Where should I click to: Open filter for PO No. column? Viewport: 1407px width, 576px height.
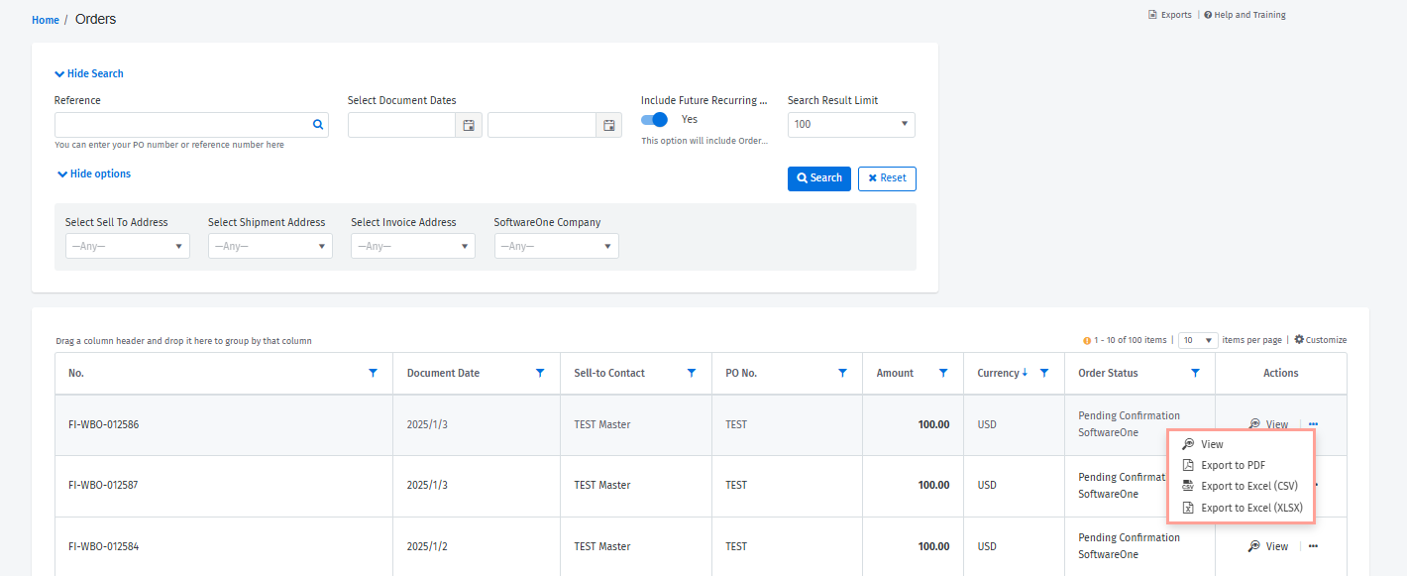pyautogui.click(x=842, y=373)
